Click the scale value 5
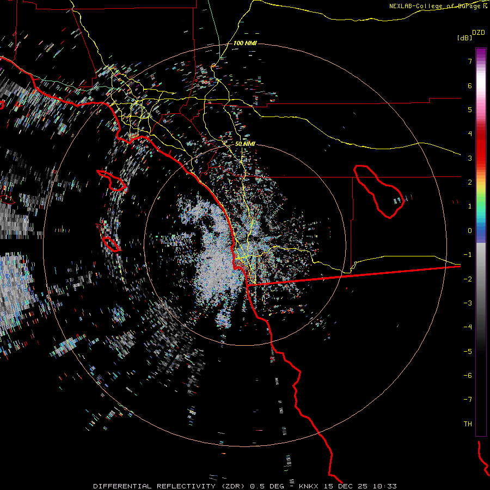Viewport: 490px width, 490px height. point(470,109)
